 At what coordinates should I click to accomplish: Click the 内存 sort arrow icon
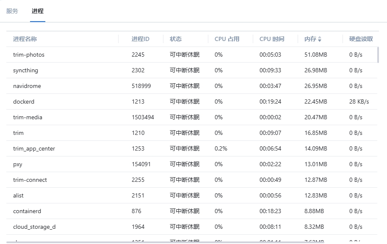pos(320,39)
